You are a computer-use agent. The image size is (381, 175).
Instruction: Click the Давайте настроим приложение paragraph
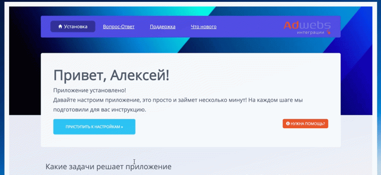click(x=178, y=100)
